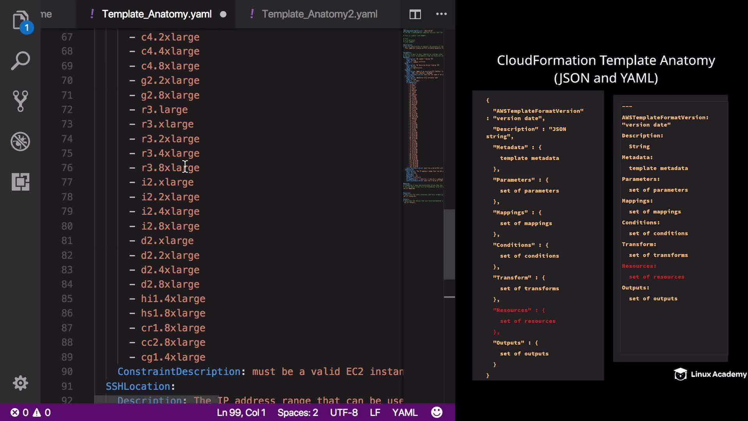Click the code minimap preview
Image resolution: width=748 pixels, height=421 pixels.
[423, 117]
